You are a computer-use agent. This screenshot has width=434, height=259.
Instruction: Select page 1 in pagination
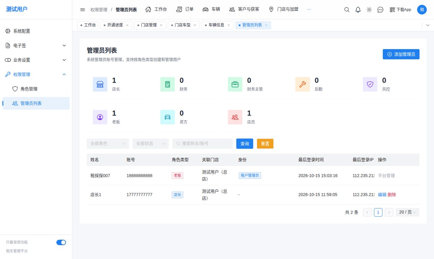pyautogui.click(x=378, y=212)
